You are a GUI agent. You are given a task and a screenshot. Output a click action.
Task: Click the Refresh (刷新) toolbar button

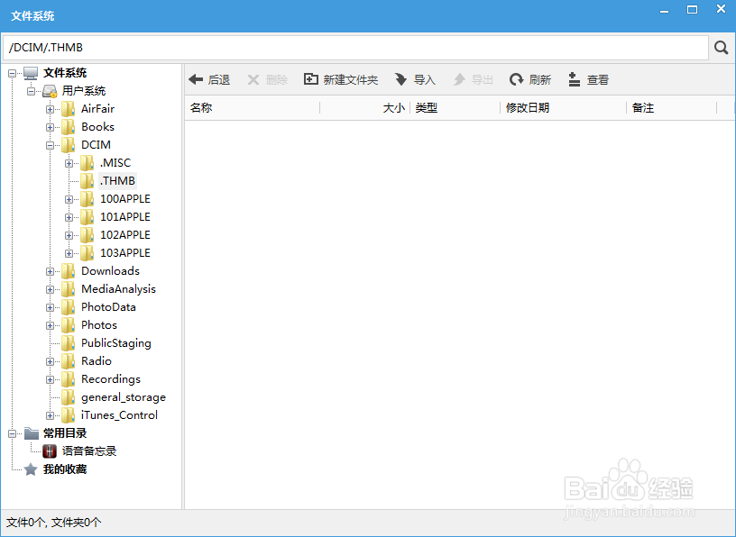(530, 79)
